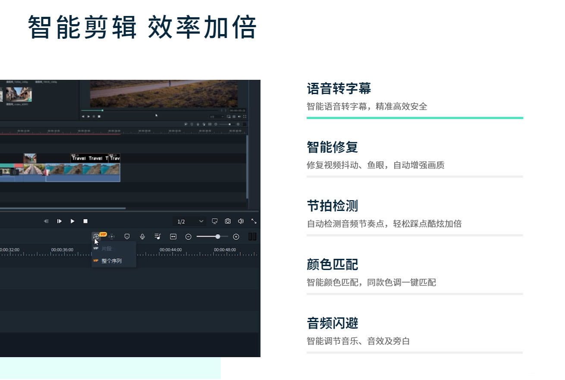The width and height of the screenshot is (565, 380).
Task: Zoom out the timeline using the minus icon
Action: pos(188,236)
